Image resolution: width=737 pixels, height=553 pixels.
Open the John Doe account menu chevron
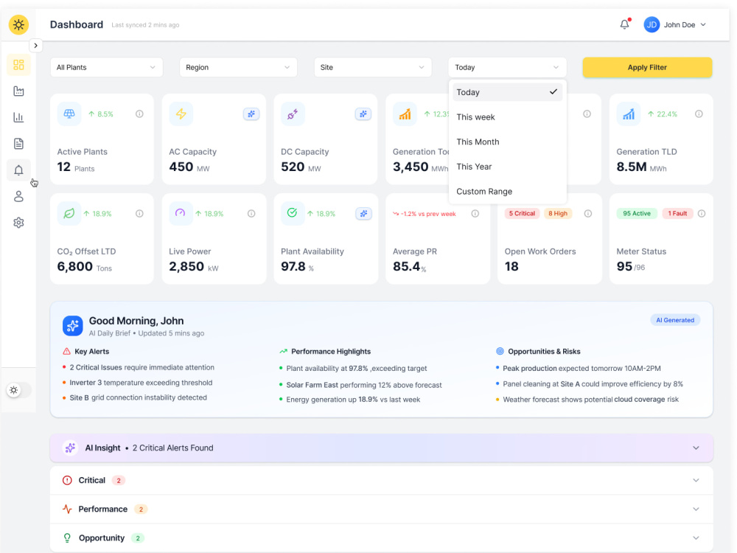[703, 25]
